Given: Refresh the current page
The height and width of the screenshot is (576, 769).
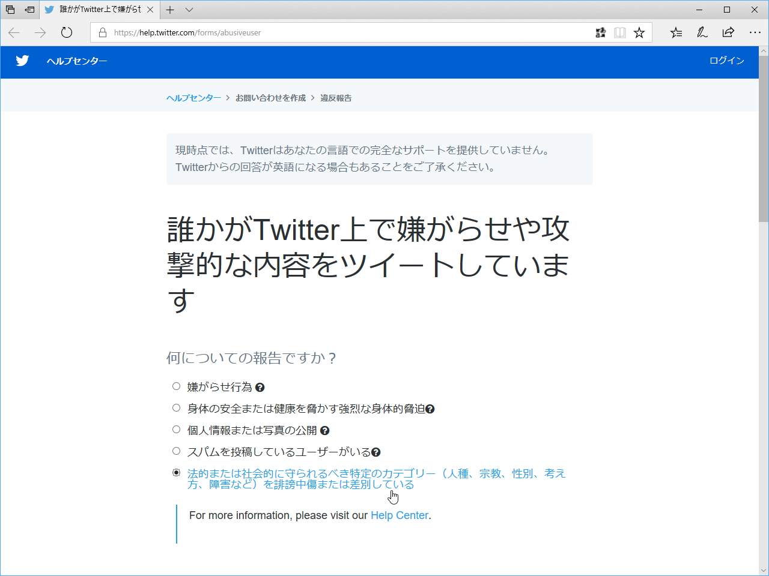Looking at the screenshot, I should click(x=66, y=33).
